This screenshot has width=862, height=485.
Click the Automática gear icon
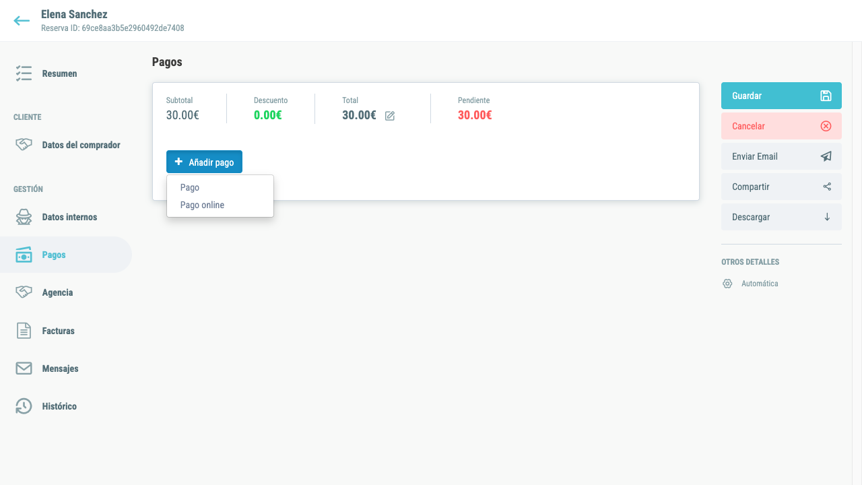coord(727,284)
